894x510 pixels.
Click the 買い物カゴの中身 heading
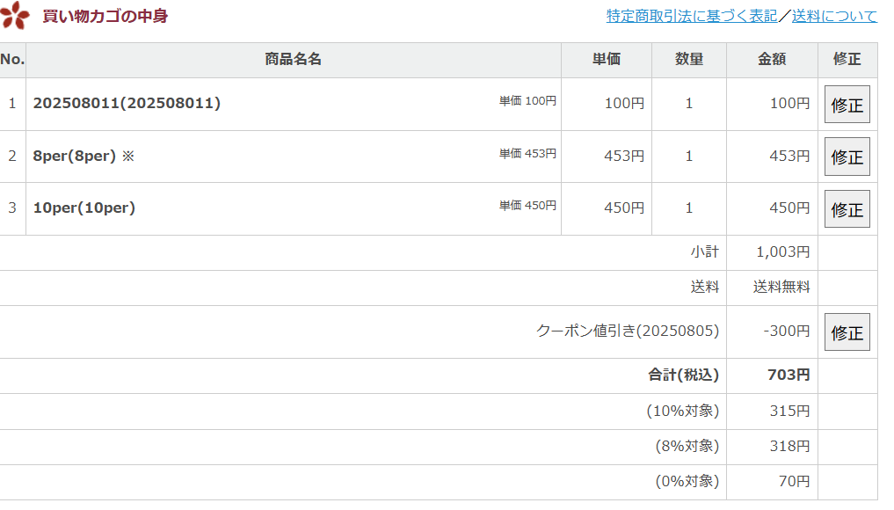click(105, 16)
